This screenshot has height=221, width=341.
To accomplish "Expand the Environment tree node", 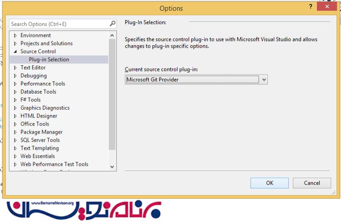I will pyautogui.click(x=15, y=36).
